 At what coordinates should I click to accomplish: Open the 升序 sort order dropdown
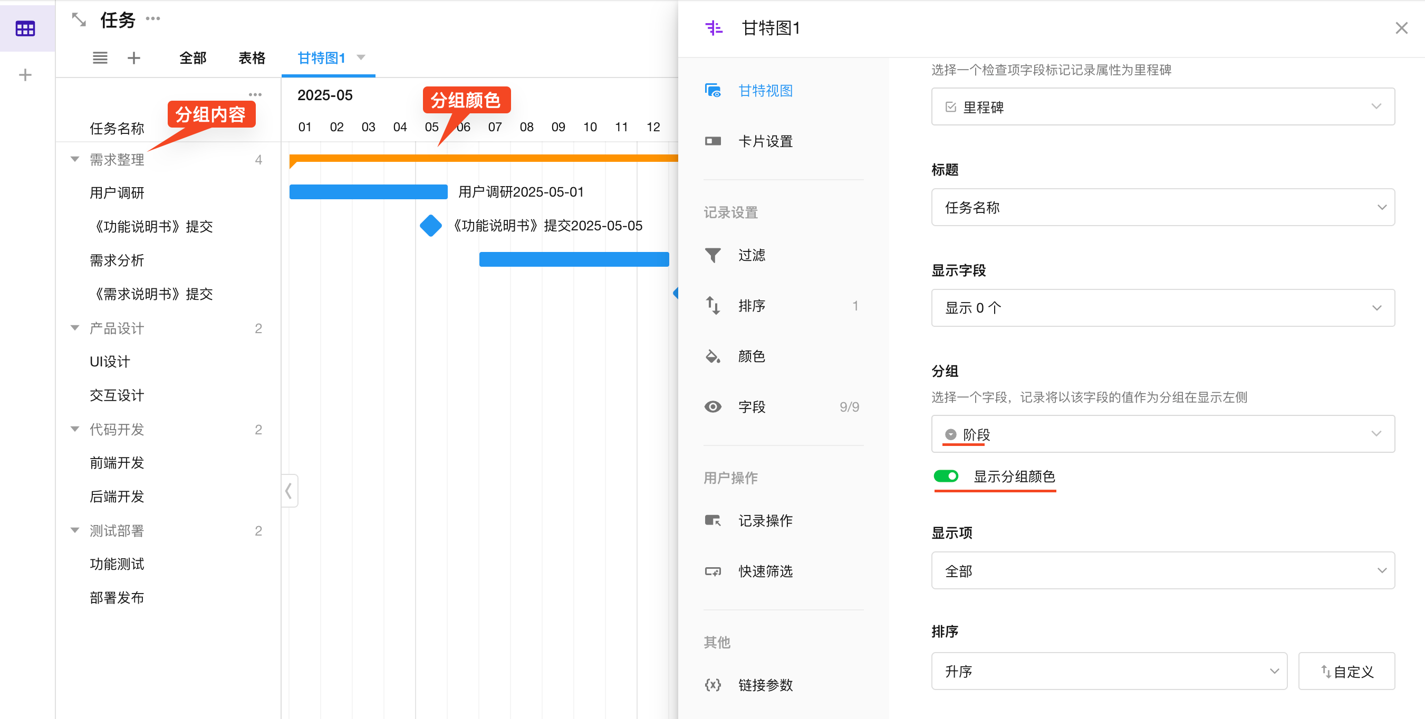click(1109, 671)
